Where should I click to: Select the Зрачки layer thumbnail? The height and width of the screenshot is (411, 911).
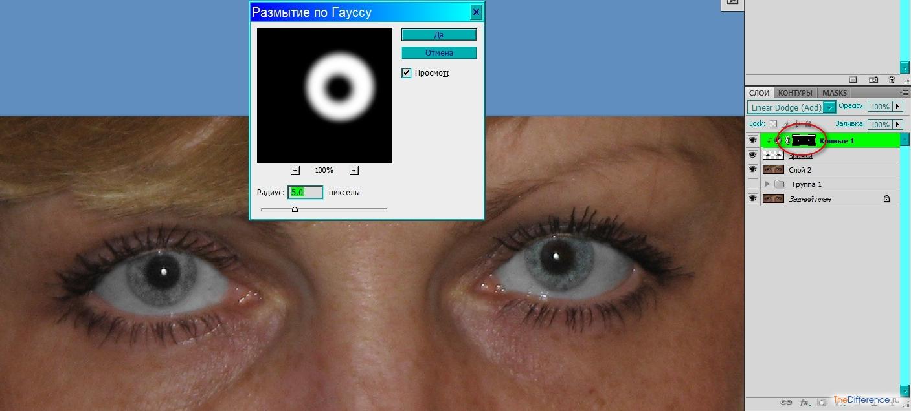[x=773, y=155]
